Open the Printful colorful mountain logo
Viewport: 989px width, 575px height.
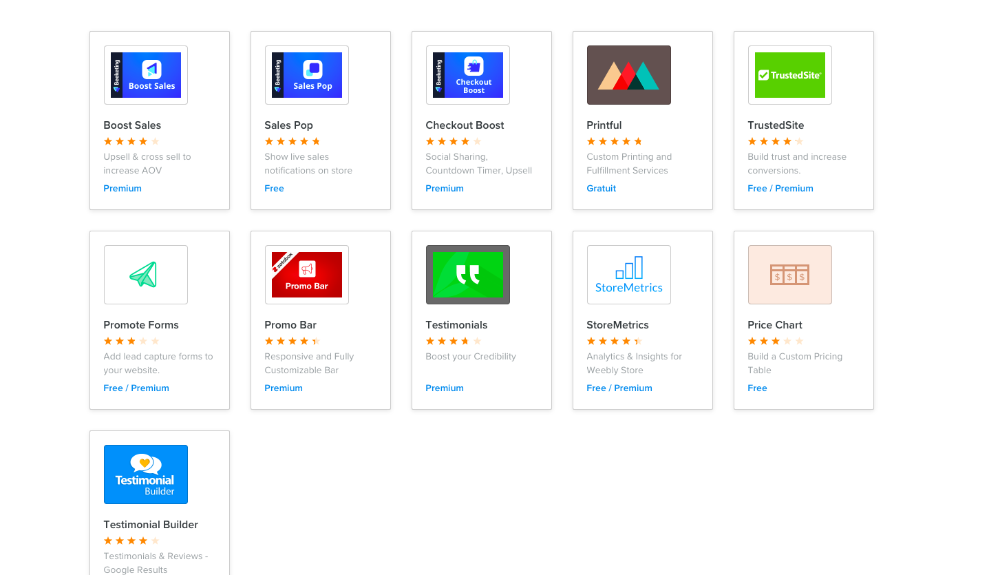pos(629,75)
